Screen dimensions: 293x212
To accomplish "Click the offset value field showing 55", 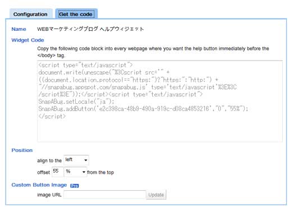I will (x=58, y=172).
